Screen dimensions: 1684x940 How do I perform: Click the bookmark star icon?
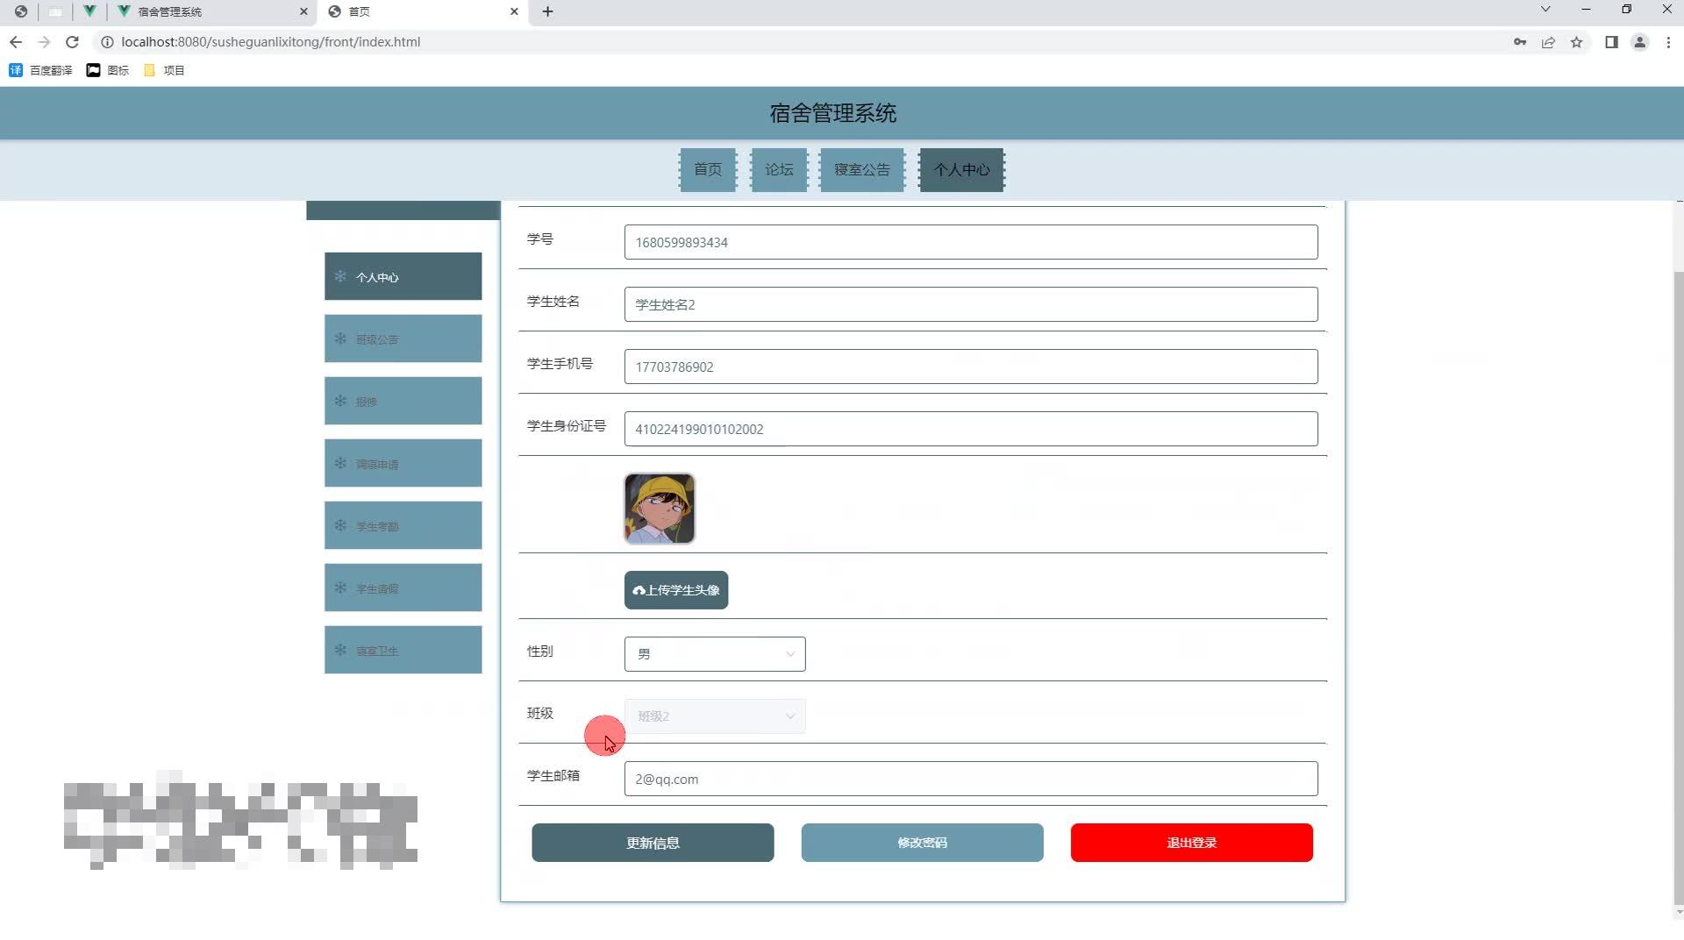(x=1577, y=42)
